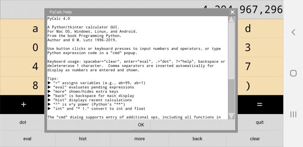Open calculation history with 'hist'

83,139
